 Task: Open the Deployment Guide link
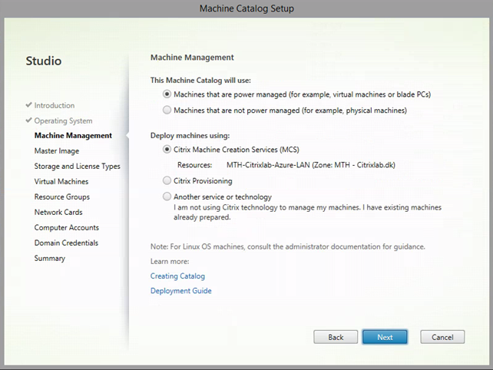[x=180, y=291]
